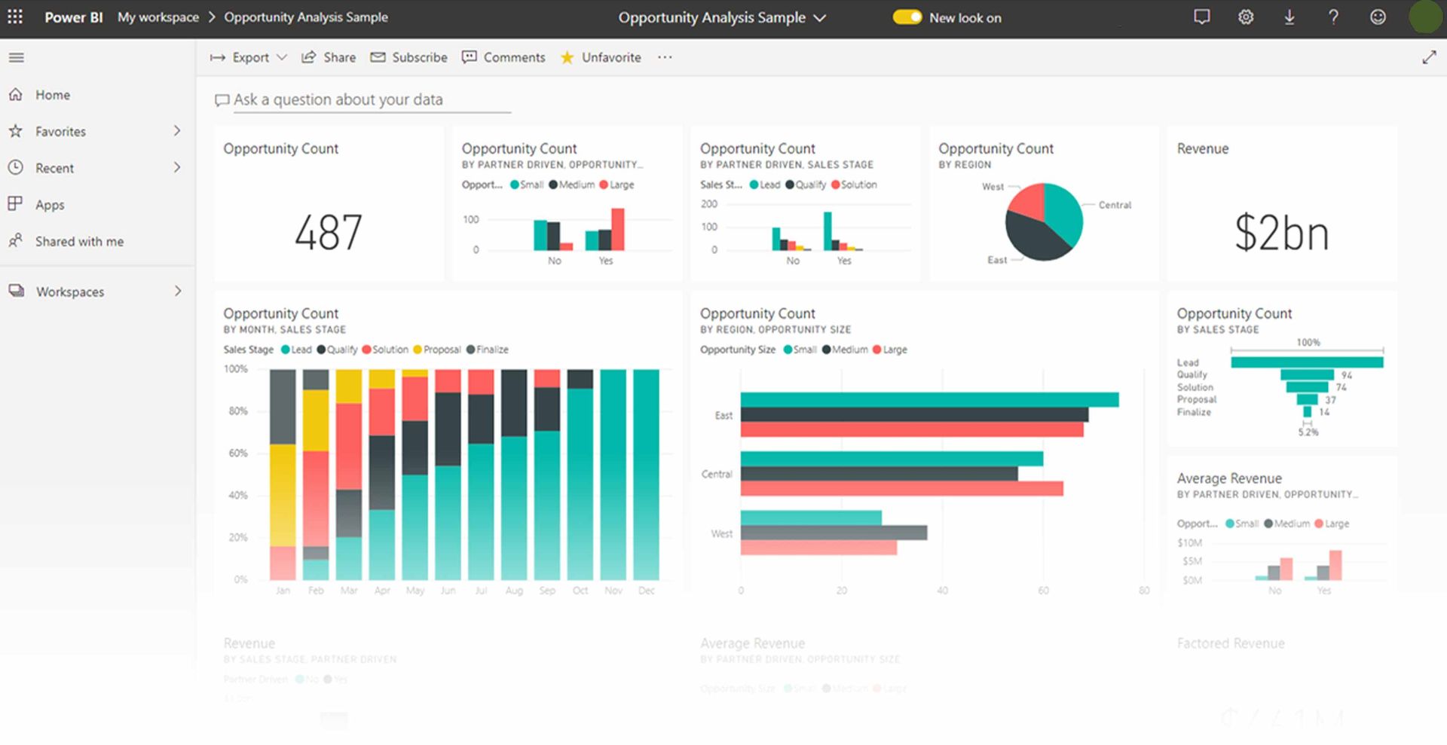
Task: Click the Share button
Action: 329,57
